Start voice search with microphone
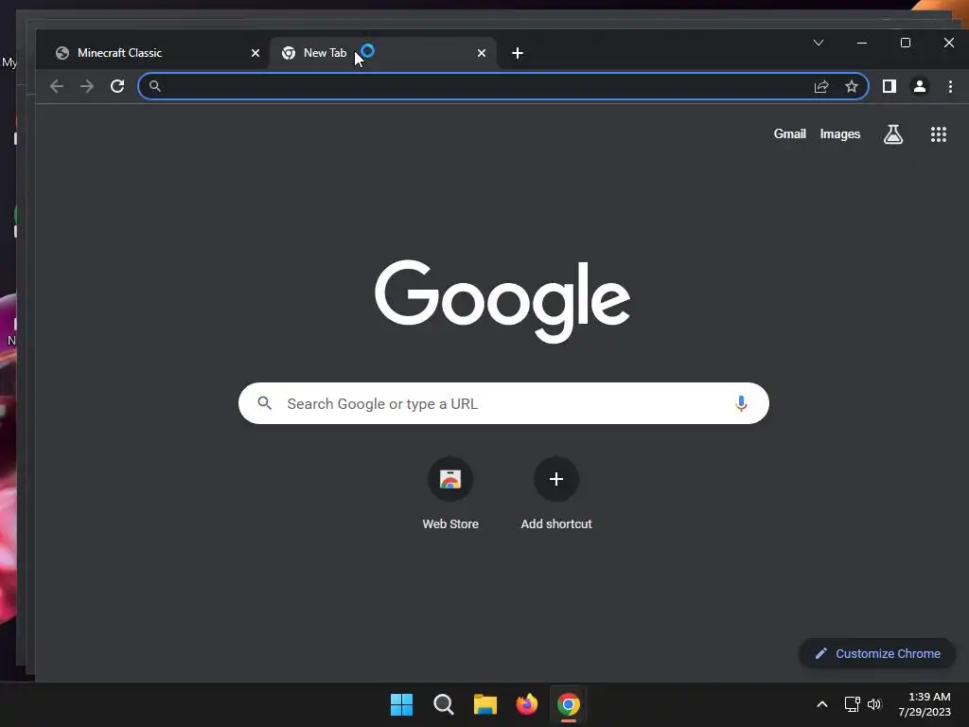Viewport: 969px width, 727px height. [741, 403]
